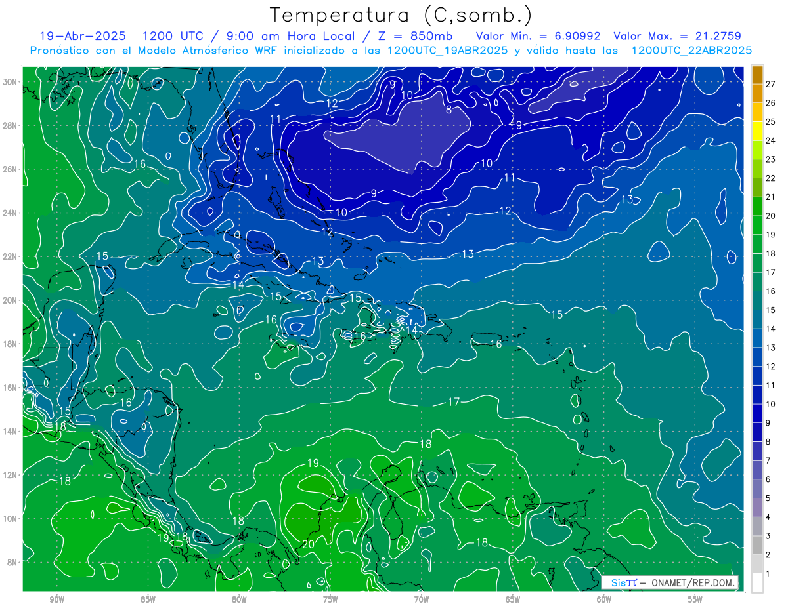Click the "28N" latitude axis label
This screenshot has height=608, width=788.
[x=10, y=125]
